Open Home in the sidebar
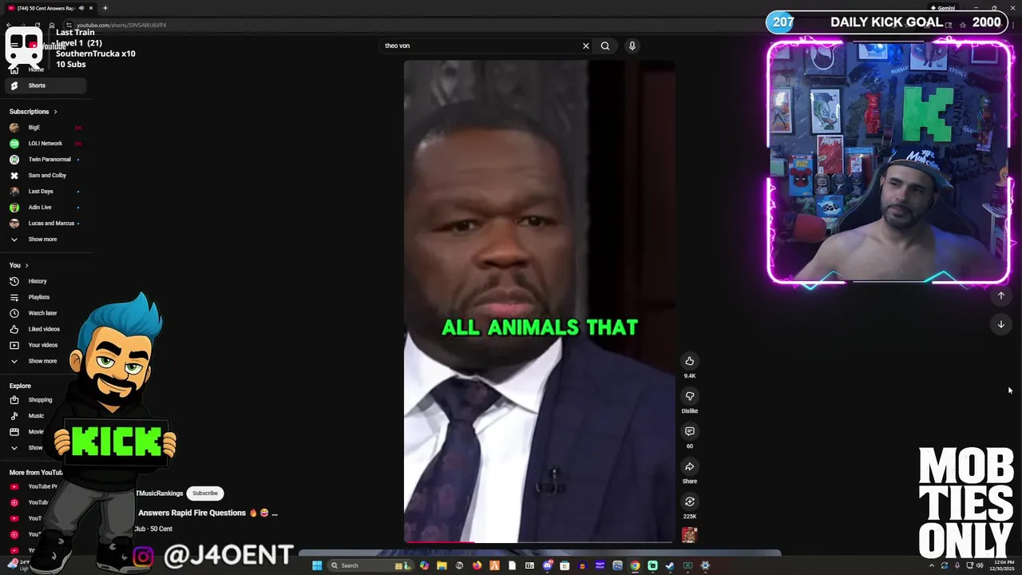1022x575 pixels. click(x=36, y=69)
